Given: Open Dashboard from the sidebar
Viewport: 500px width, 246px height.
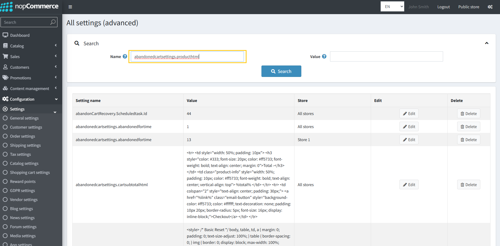Looking at the screenshot, I should point(20,35).
